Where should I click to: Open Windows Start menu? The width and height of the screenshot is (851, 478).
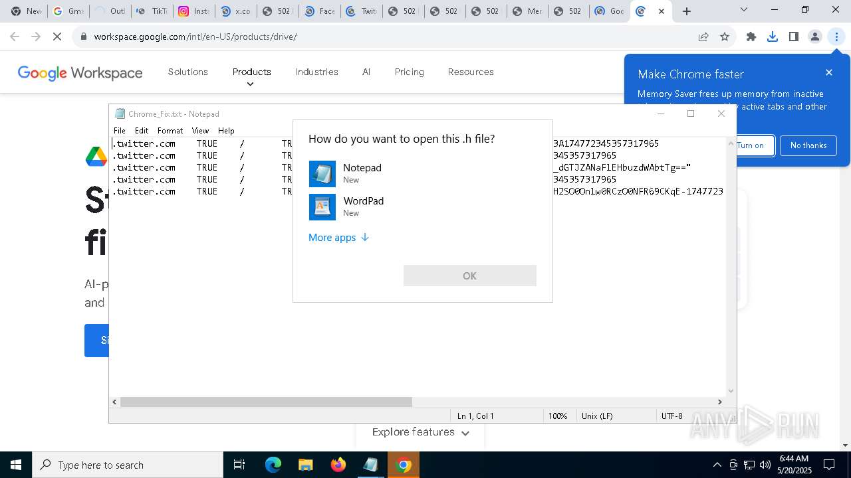point(16,465)
